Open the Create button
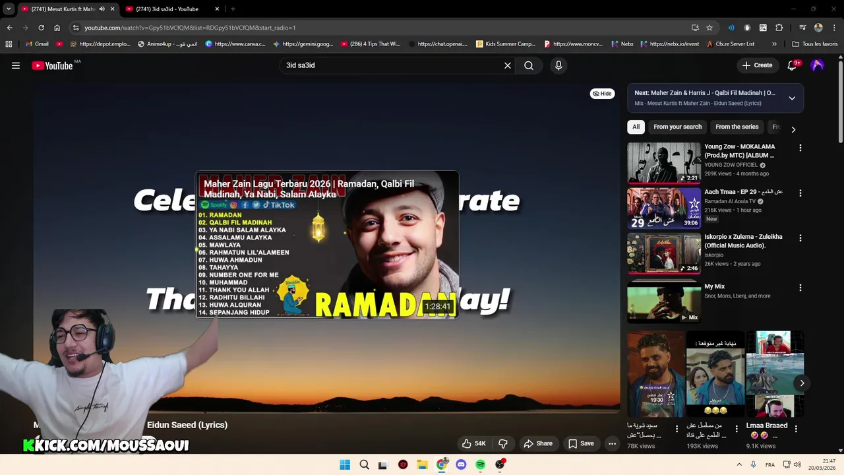The image size is (844, 475). [757, 65]
